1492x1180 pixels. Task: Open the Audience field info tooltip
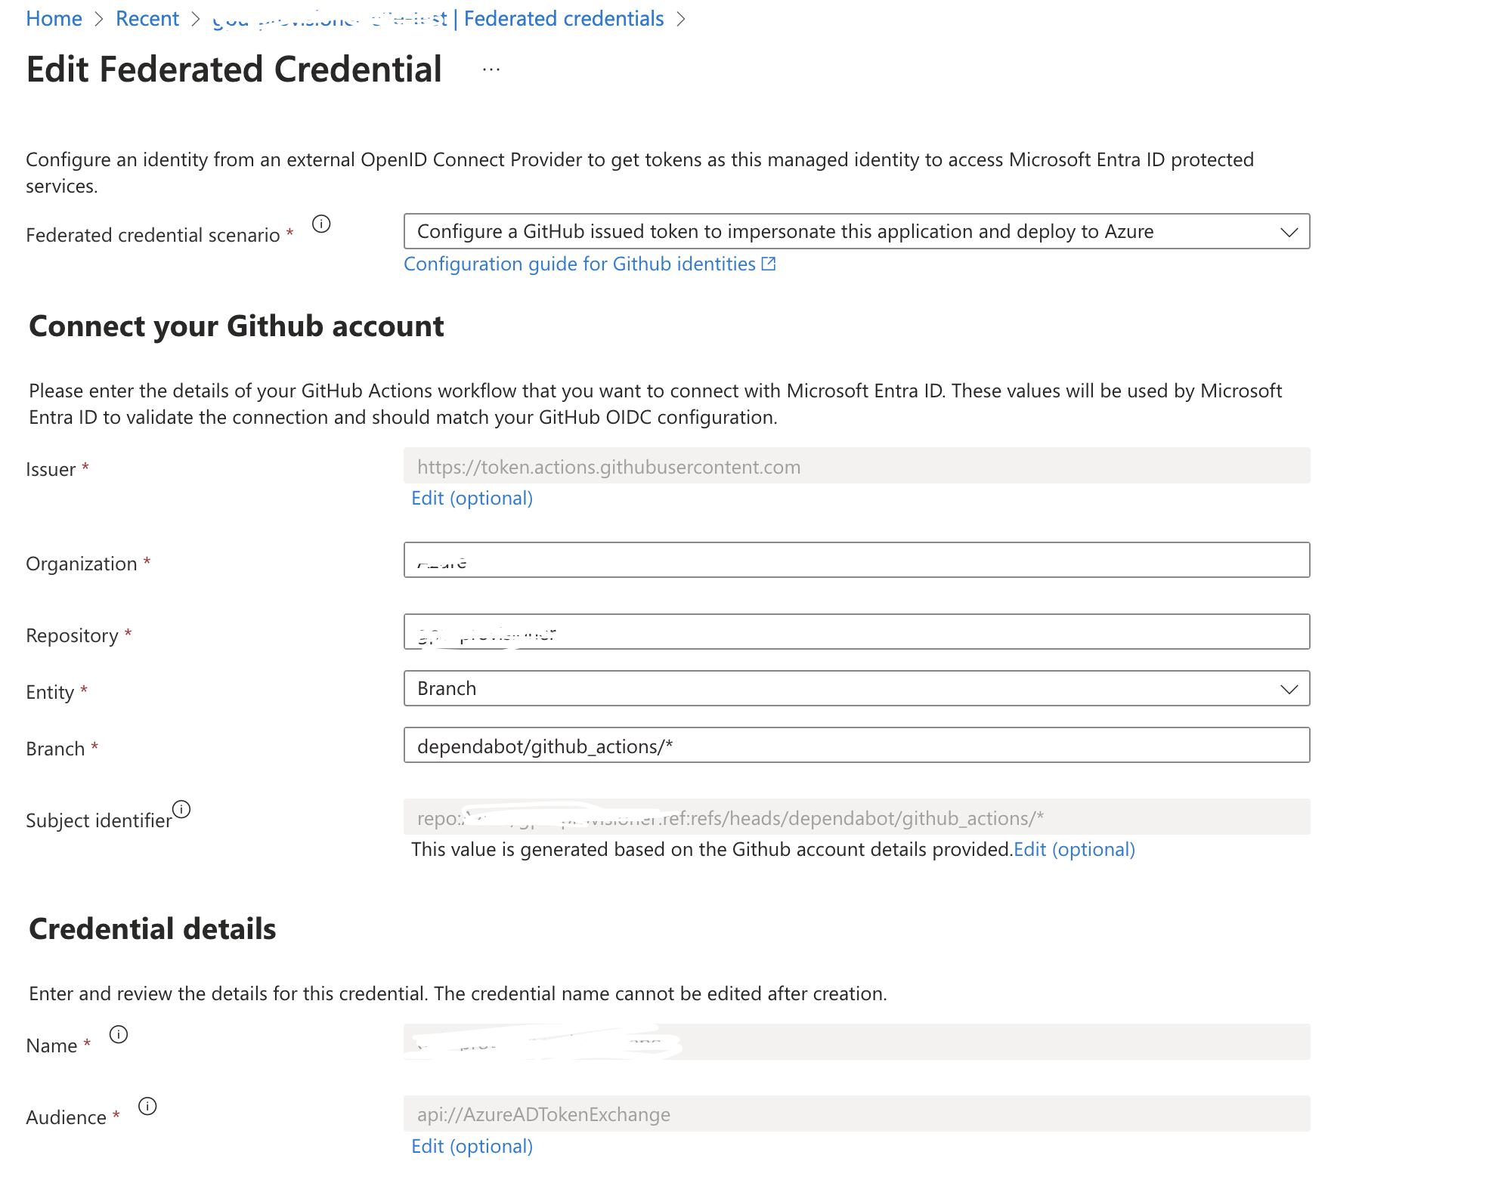(148, 1106)
